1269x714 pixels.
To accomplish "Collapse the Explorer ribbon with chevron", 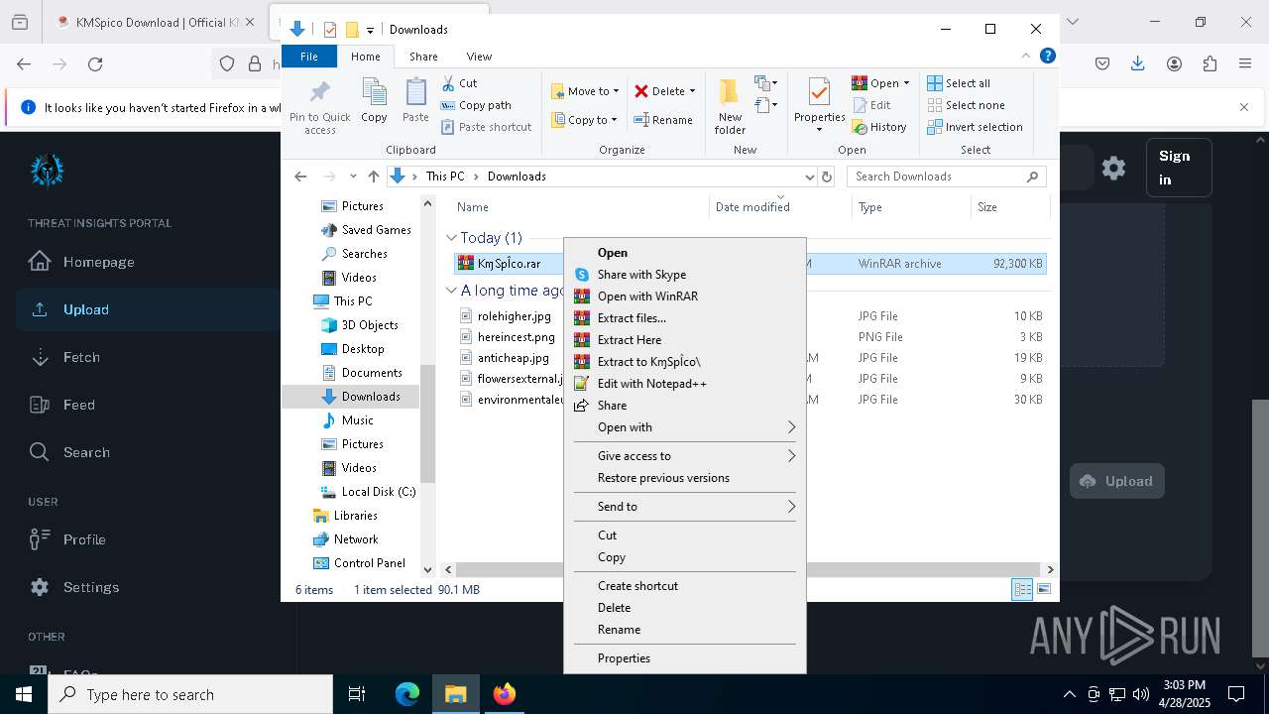I will pos(1026,57).
